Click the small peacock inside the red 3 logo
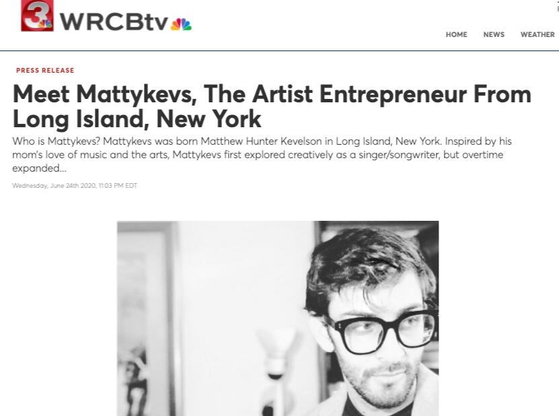The width and height of the screenshot is (559, 416). tap(45, 24)
